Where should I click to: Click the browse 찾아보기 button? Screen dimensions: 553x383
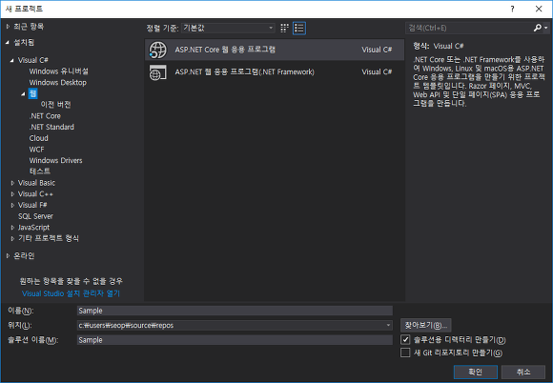pyautogui.click(x=425, y=325)
